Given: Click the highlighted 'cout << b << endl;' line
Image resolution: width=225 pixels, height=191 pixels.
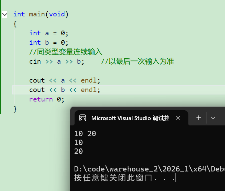Looking at the screenshot, I should coord(65,90).
